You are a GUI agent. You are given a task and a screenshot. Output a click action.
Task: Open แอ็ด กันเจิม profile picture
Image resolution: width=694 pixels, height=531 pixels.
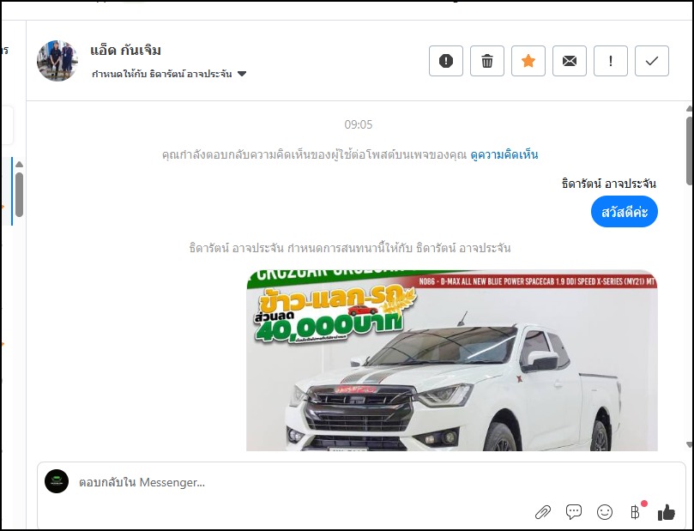point(57,61)
